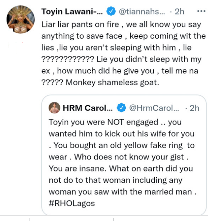Open the @HrmCarol handle link
Screen dimensions: 208x221
[154, 108]
